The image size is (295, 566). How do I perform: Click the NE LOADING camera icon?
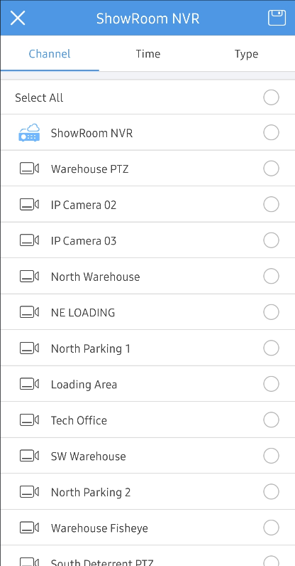tap(29, 312)
